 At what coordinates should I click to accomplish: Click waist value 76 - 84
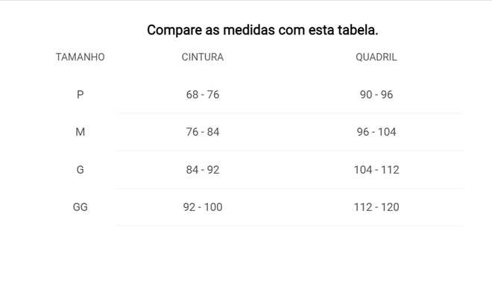point(202,132)
